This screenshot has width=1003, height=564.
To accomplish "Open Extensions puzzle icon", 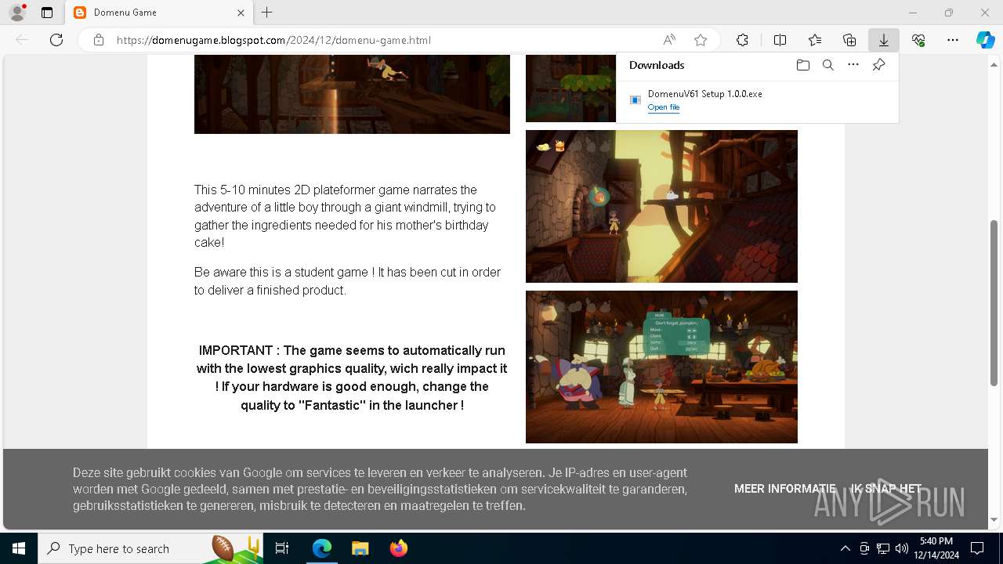I will [742, 40].
